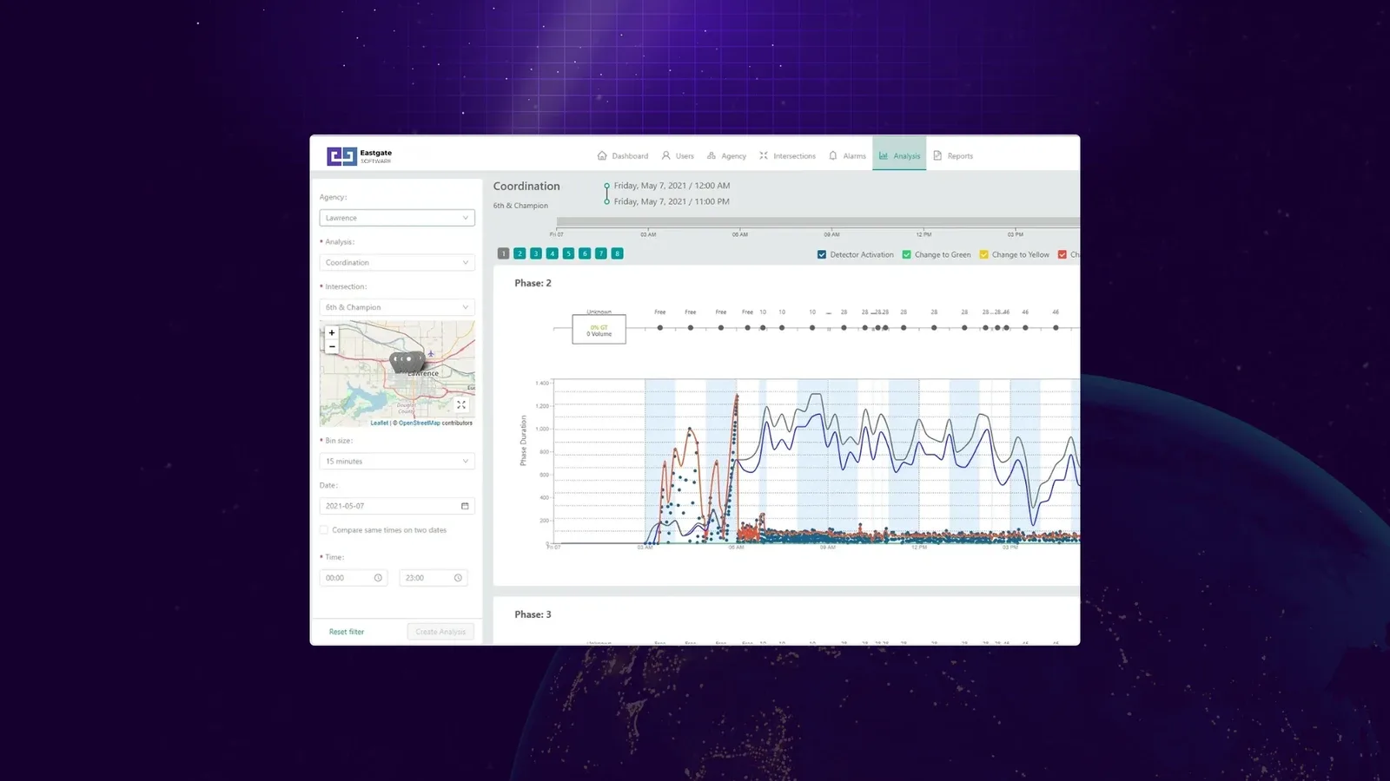
Task: Click the gray time range slider bar
Action: [x=817, y=222]
